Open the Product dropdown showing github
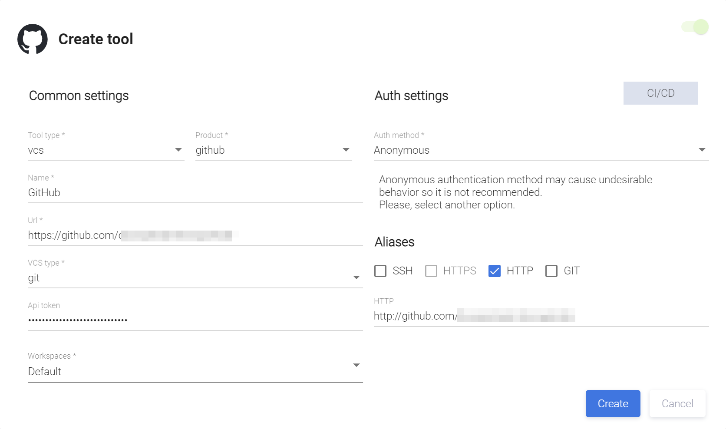 click(x=273, y=150)
